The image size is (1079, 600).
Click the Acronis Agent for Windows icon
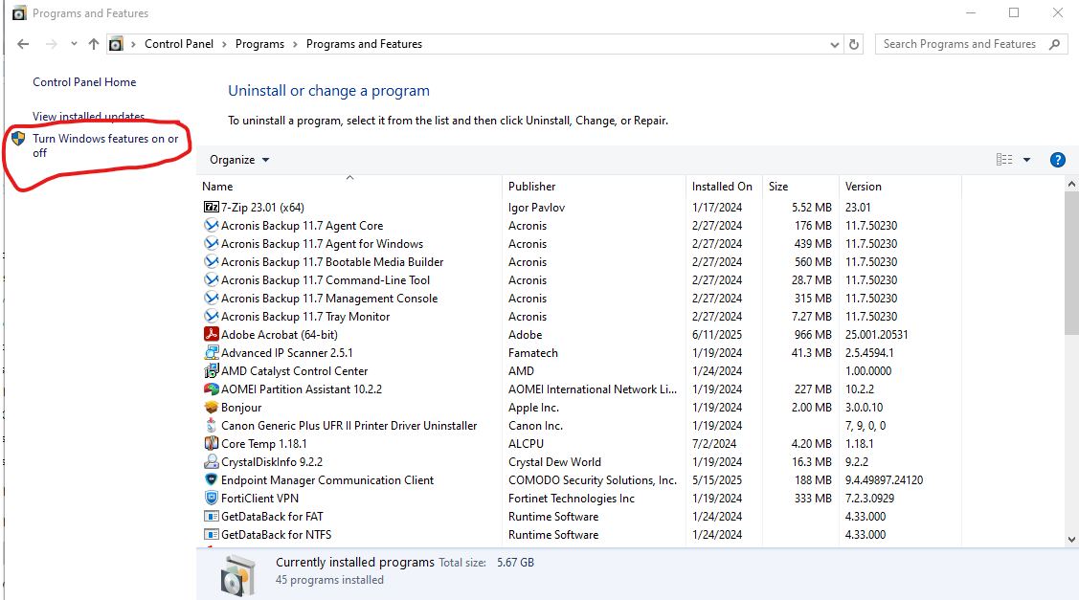point(212,244)
